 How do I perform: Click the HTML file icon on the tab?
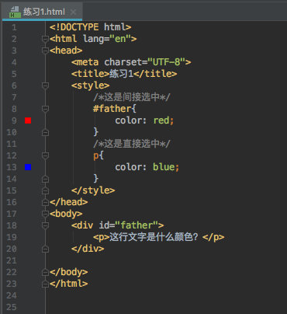click(15, 12)
